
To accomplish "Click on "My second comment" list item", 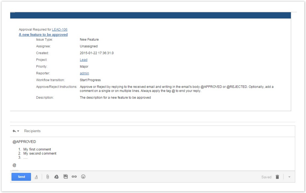I will 40,153.
